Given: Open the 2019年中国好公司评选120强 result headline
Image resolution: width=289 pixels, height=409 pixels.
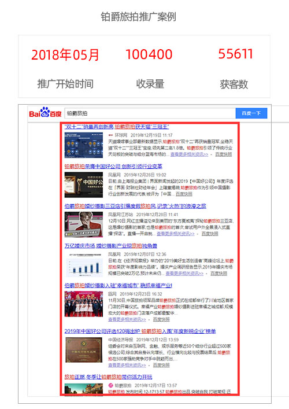Looking at the screenshot, I should point(140,331).
